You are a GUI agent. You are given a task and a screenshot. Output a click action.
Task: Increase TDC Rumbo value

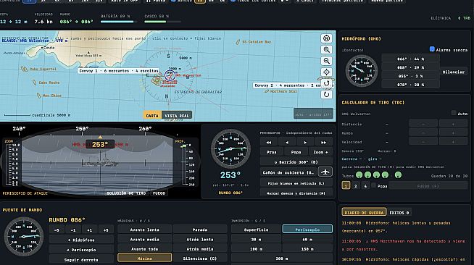pyautogui.click(x=453, y=132)
